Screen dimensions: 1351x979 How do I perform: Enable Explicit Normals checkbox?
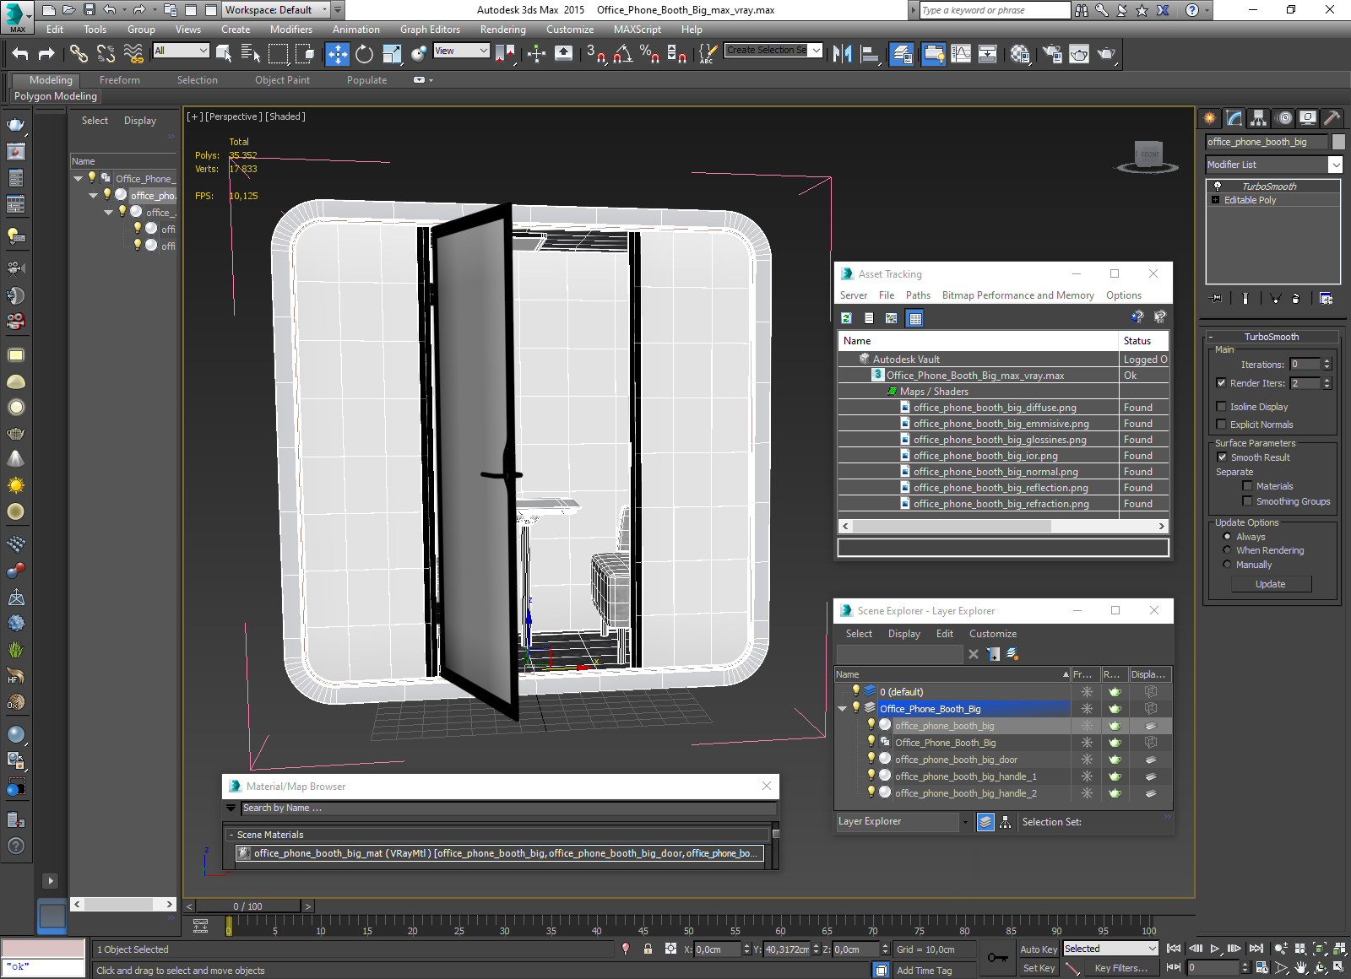pyautogui.click(x=1221, y=425)
